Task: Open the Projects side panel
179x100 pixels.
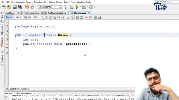Action: (2, 42)
